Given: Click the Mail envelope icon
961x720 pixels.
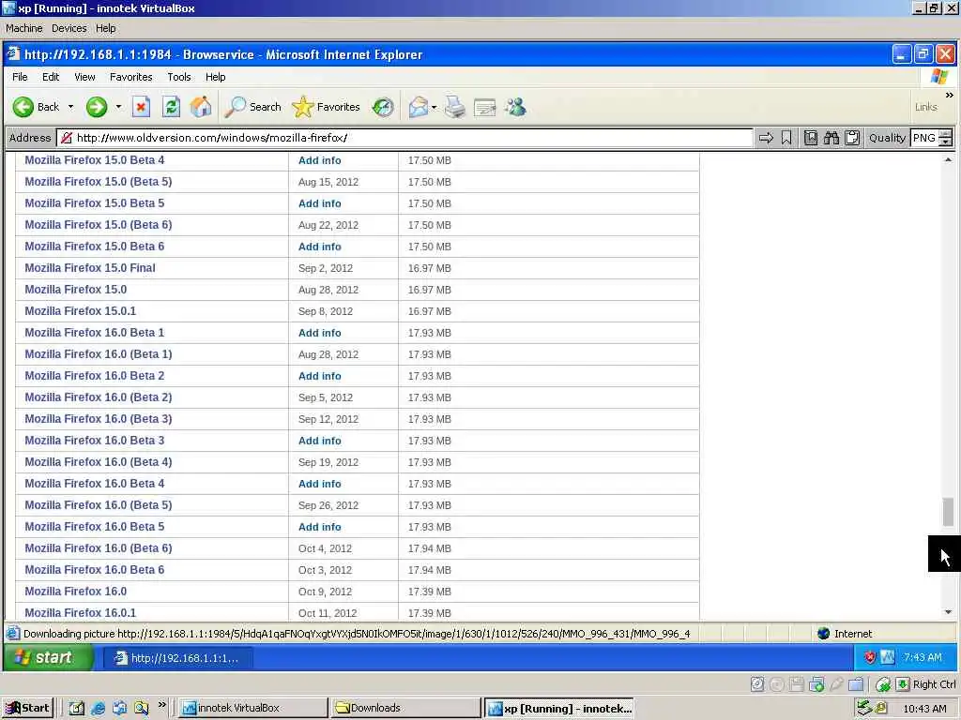Looking at the screenshot, I should (x=418, y=107).
